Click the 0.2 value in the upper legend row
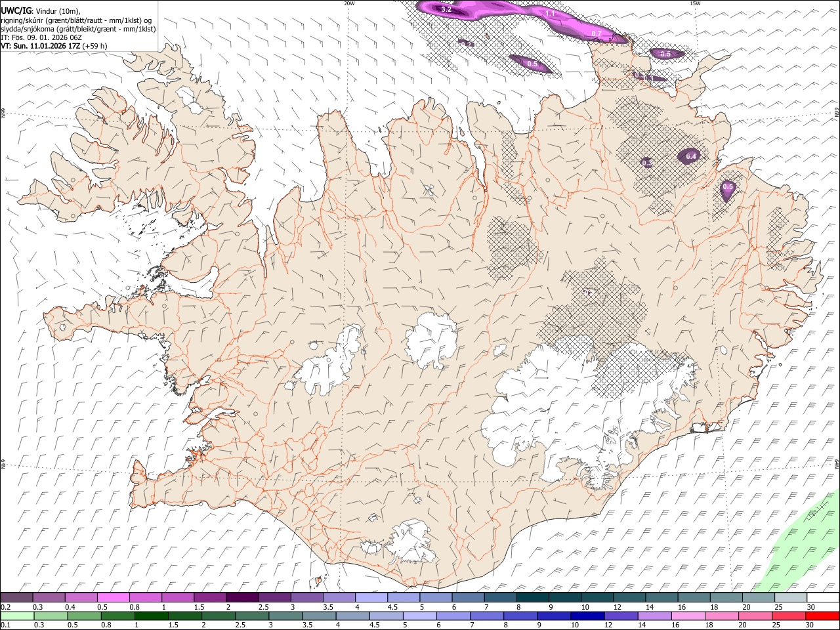This screenshot has height=630, width=840. tap(5, 606)
